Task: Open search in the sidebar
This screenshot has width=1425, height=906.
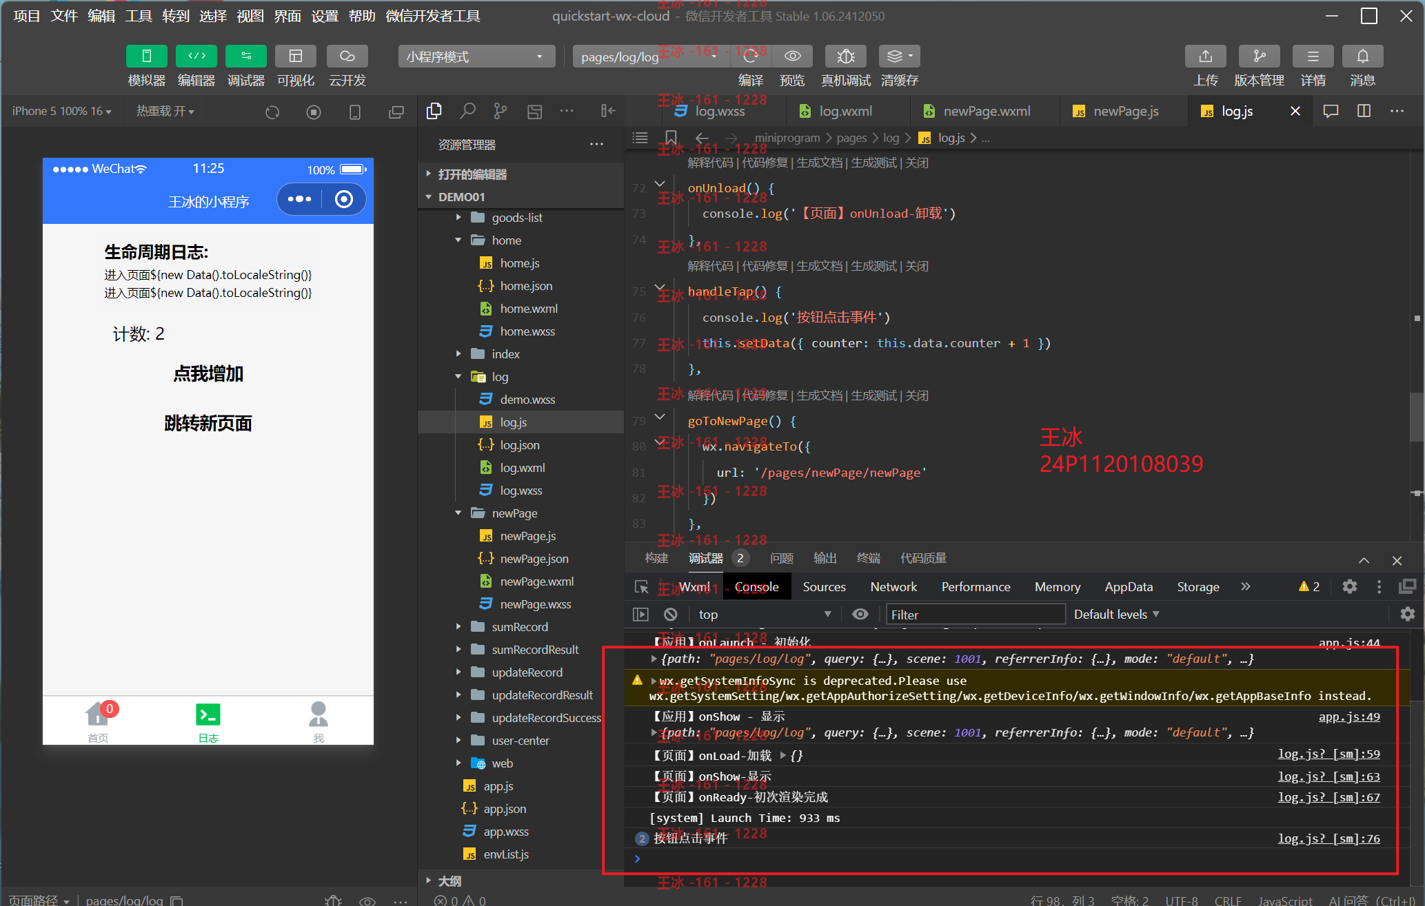Action: coord(468,111)
